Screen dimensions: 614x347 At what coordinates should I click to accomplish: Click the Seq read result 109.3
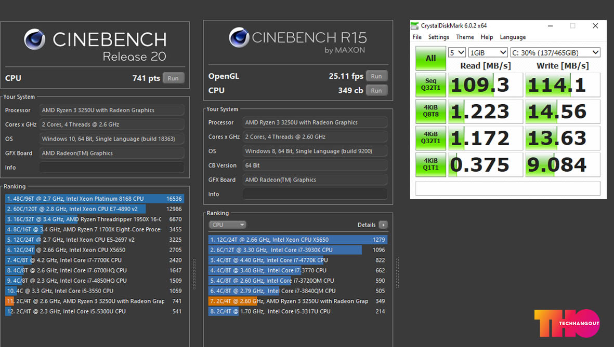pos(485,85)
